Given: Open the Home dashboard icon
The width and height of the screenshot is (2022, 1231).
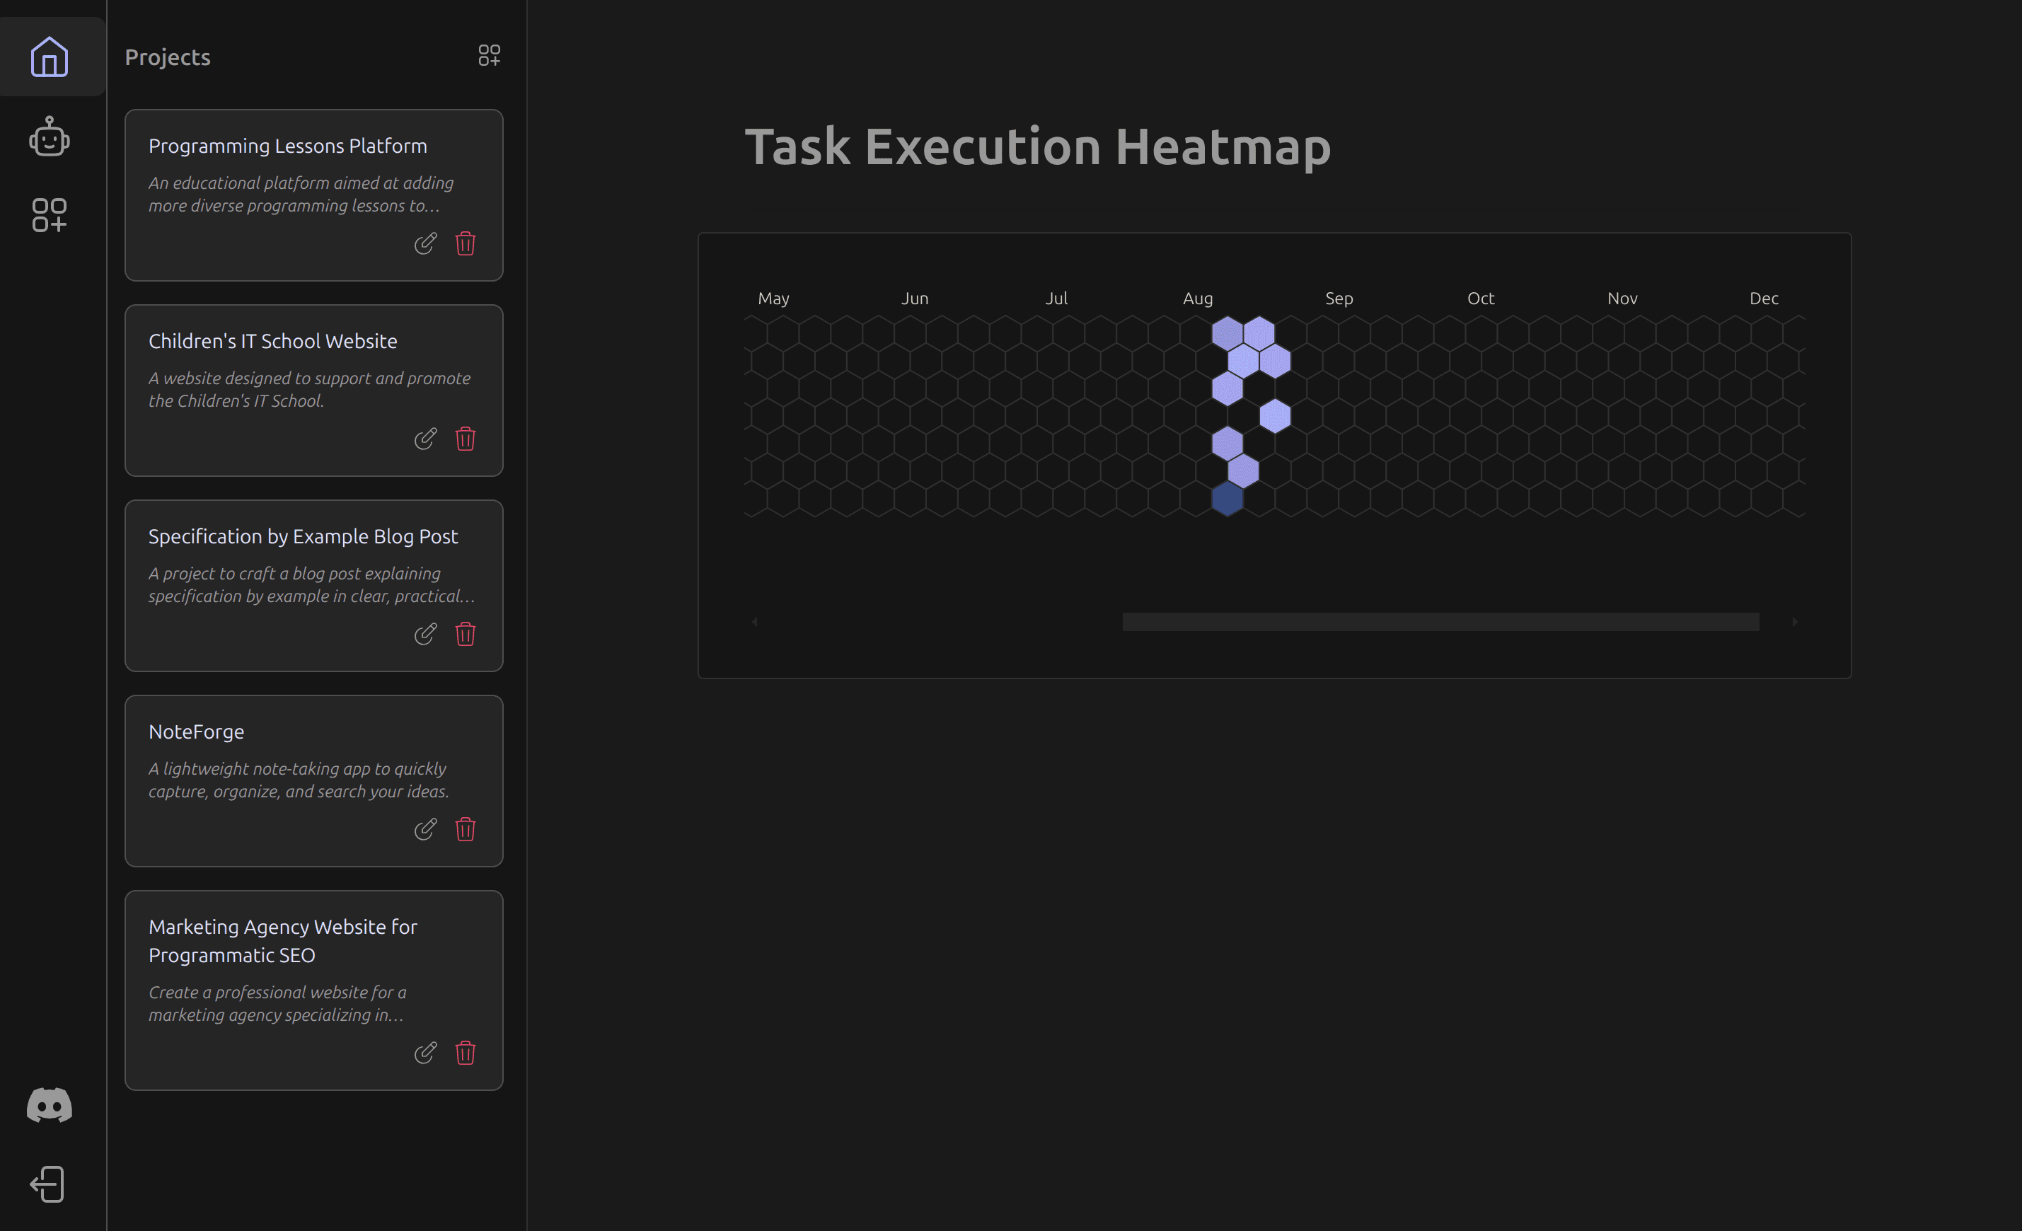Looking at the screenshot, I should 50,57.
